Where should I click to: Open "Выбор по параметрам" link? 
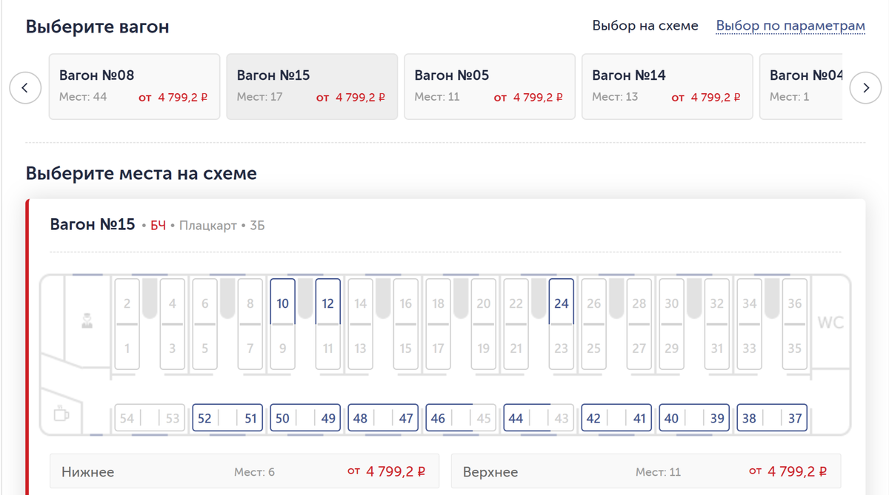pyautogui.click(x=790, y=26)
